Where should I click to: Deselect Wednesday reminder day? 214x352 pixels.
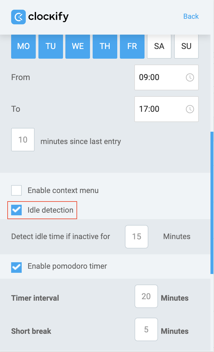coord(78,46)
